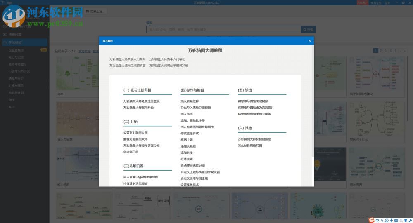The width and height of the screenshot is (413, 223).
Task: Open tutorial 导出导入思维导图模板
Action: 196,108
